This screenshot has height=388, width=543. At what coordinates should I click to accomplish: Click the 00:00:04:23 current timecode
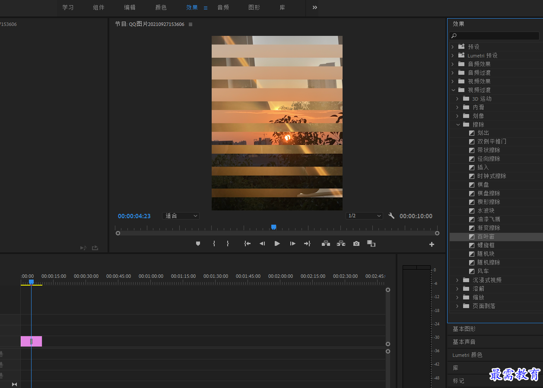coord(134,216)
